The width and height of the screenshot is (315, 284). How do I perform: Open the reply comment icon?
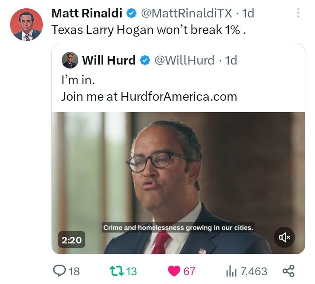[59, 271]
